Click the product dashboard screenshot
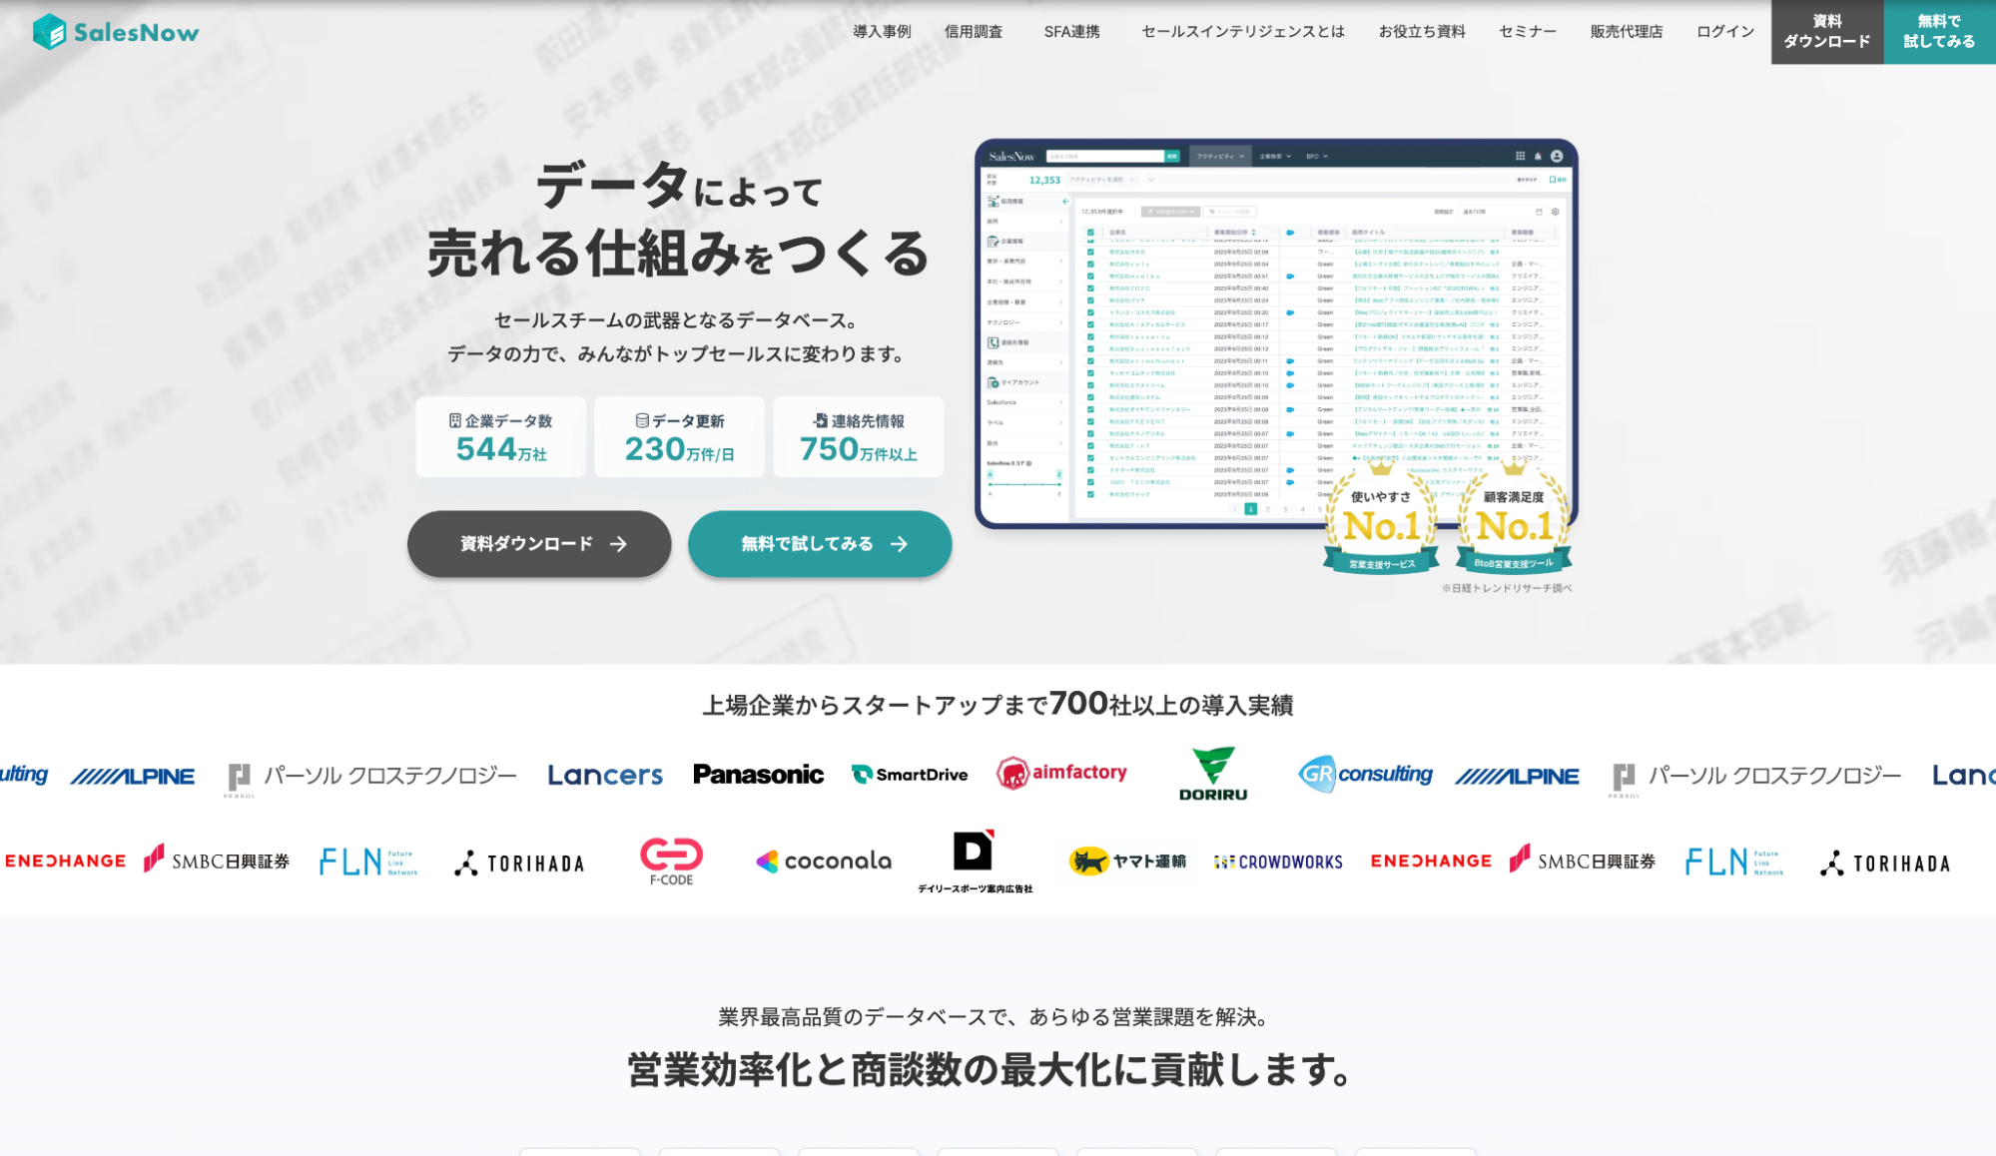The width and height of the screenshot is (1996, 1156). coord(1276,332)
